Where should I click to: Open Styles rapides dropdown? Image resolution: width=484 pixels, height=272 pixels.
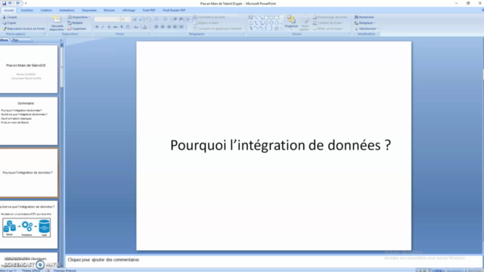pos(305,23)
